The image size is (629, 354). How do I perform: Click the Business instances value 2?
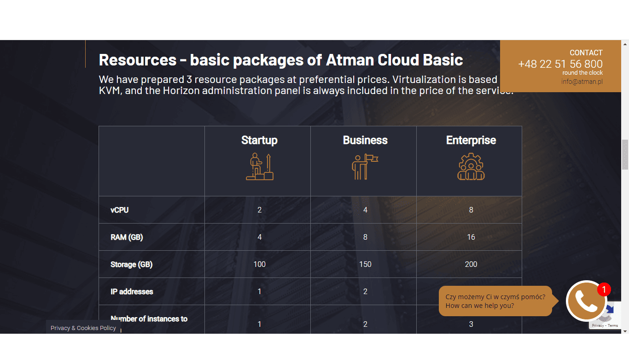tap(365, 324)
